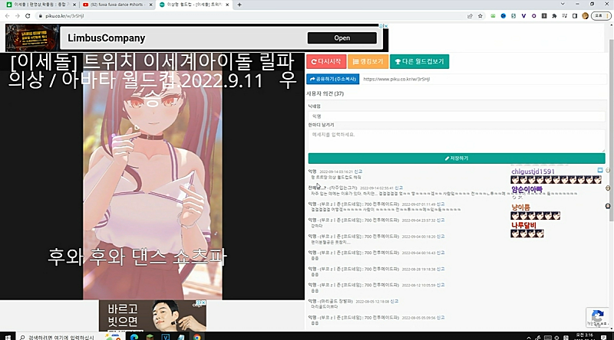Toggle the browser side panel icon
This screenshot has width=614, height=340.
coord(574,16)
